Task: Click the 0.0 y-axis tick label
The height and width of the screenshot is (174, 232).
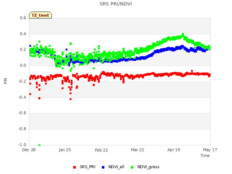Action: (x=23, y=65)
